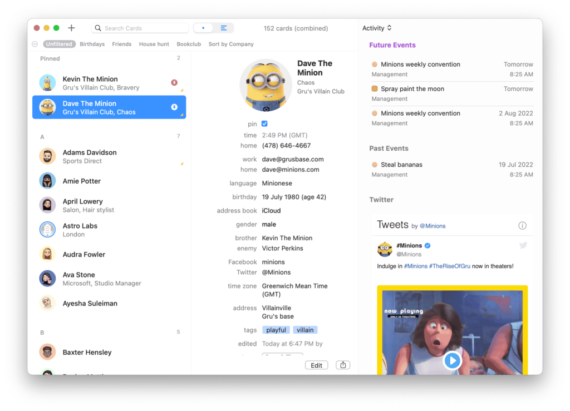Click the share icon beside the Edit button
The height and width of the screenshot is (411, 570).
343,364
